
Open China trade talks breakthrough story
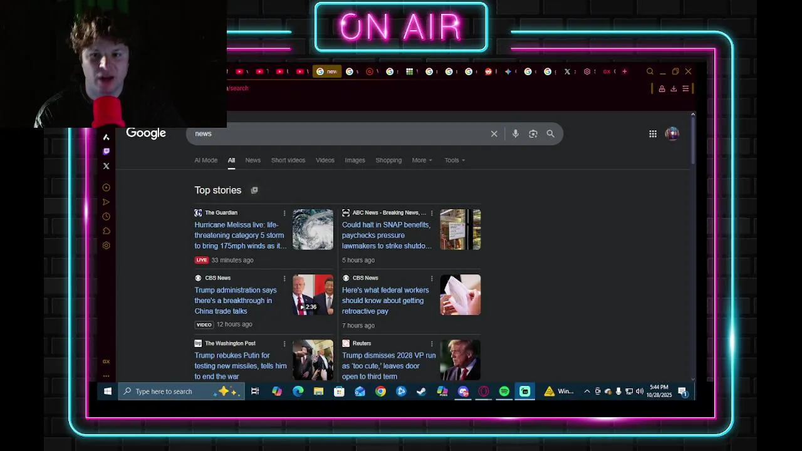(x=236, y=301)
